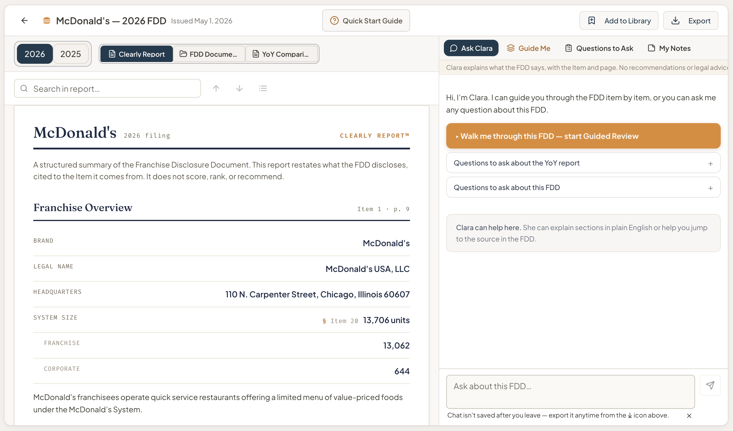Go back with the left arrow icon
733x431 pixels.
point(25,20)
